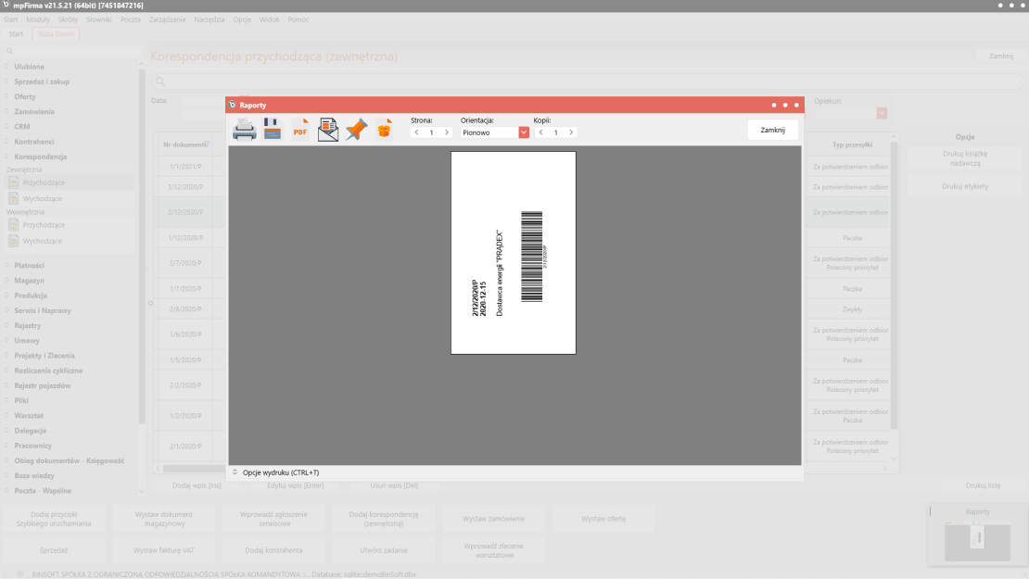Click the printer icon in Raporty toolbar

[x=244, y=130]
